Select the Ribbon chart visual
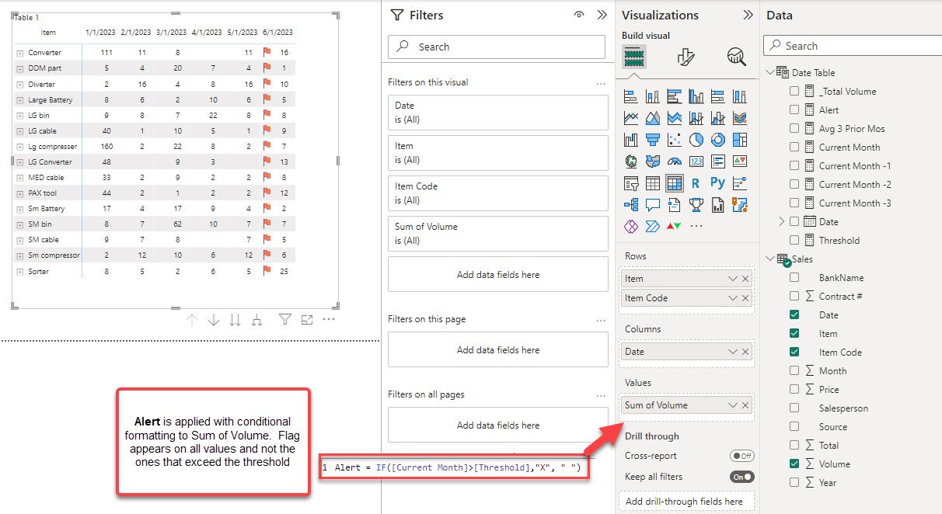 coord(740,118)
